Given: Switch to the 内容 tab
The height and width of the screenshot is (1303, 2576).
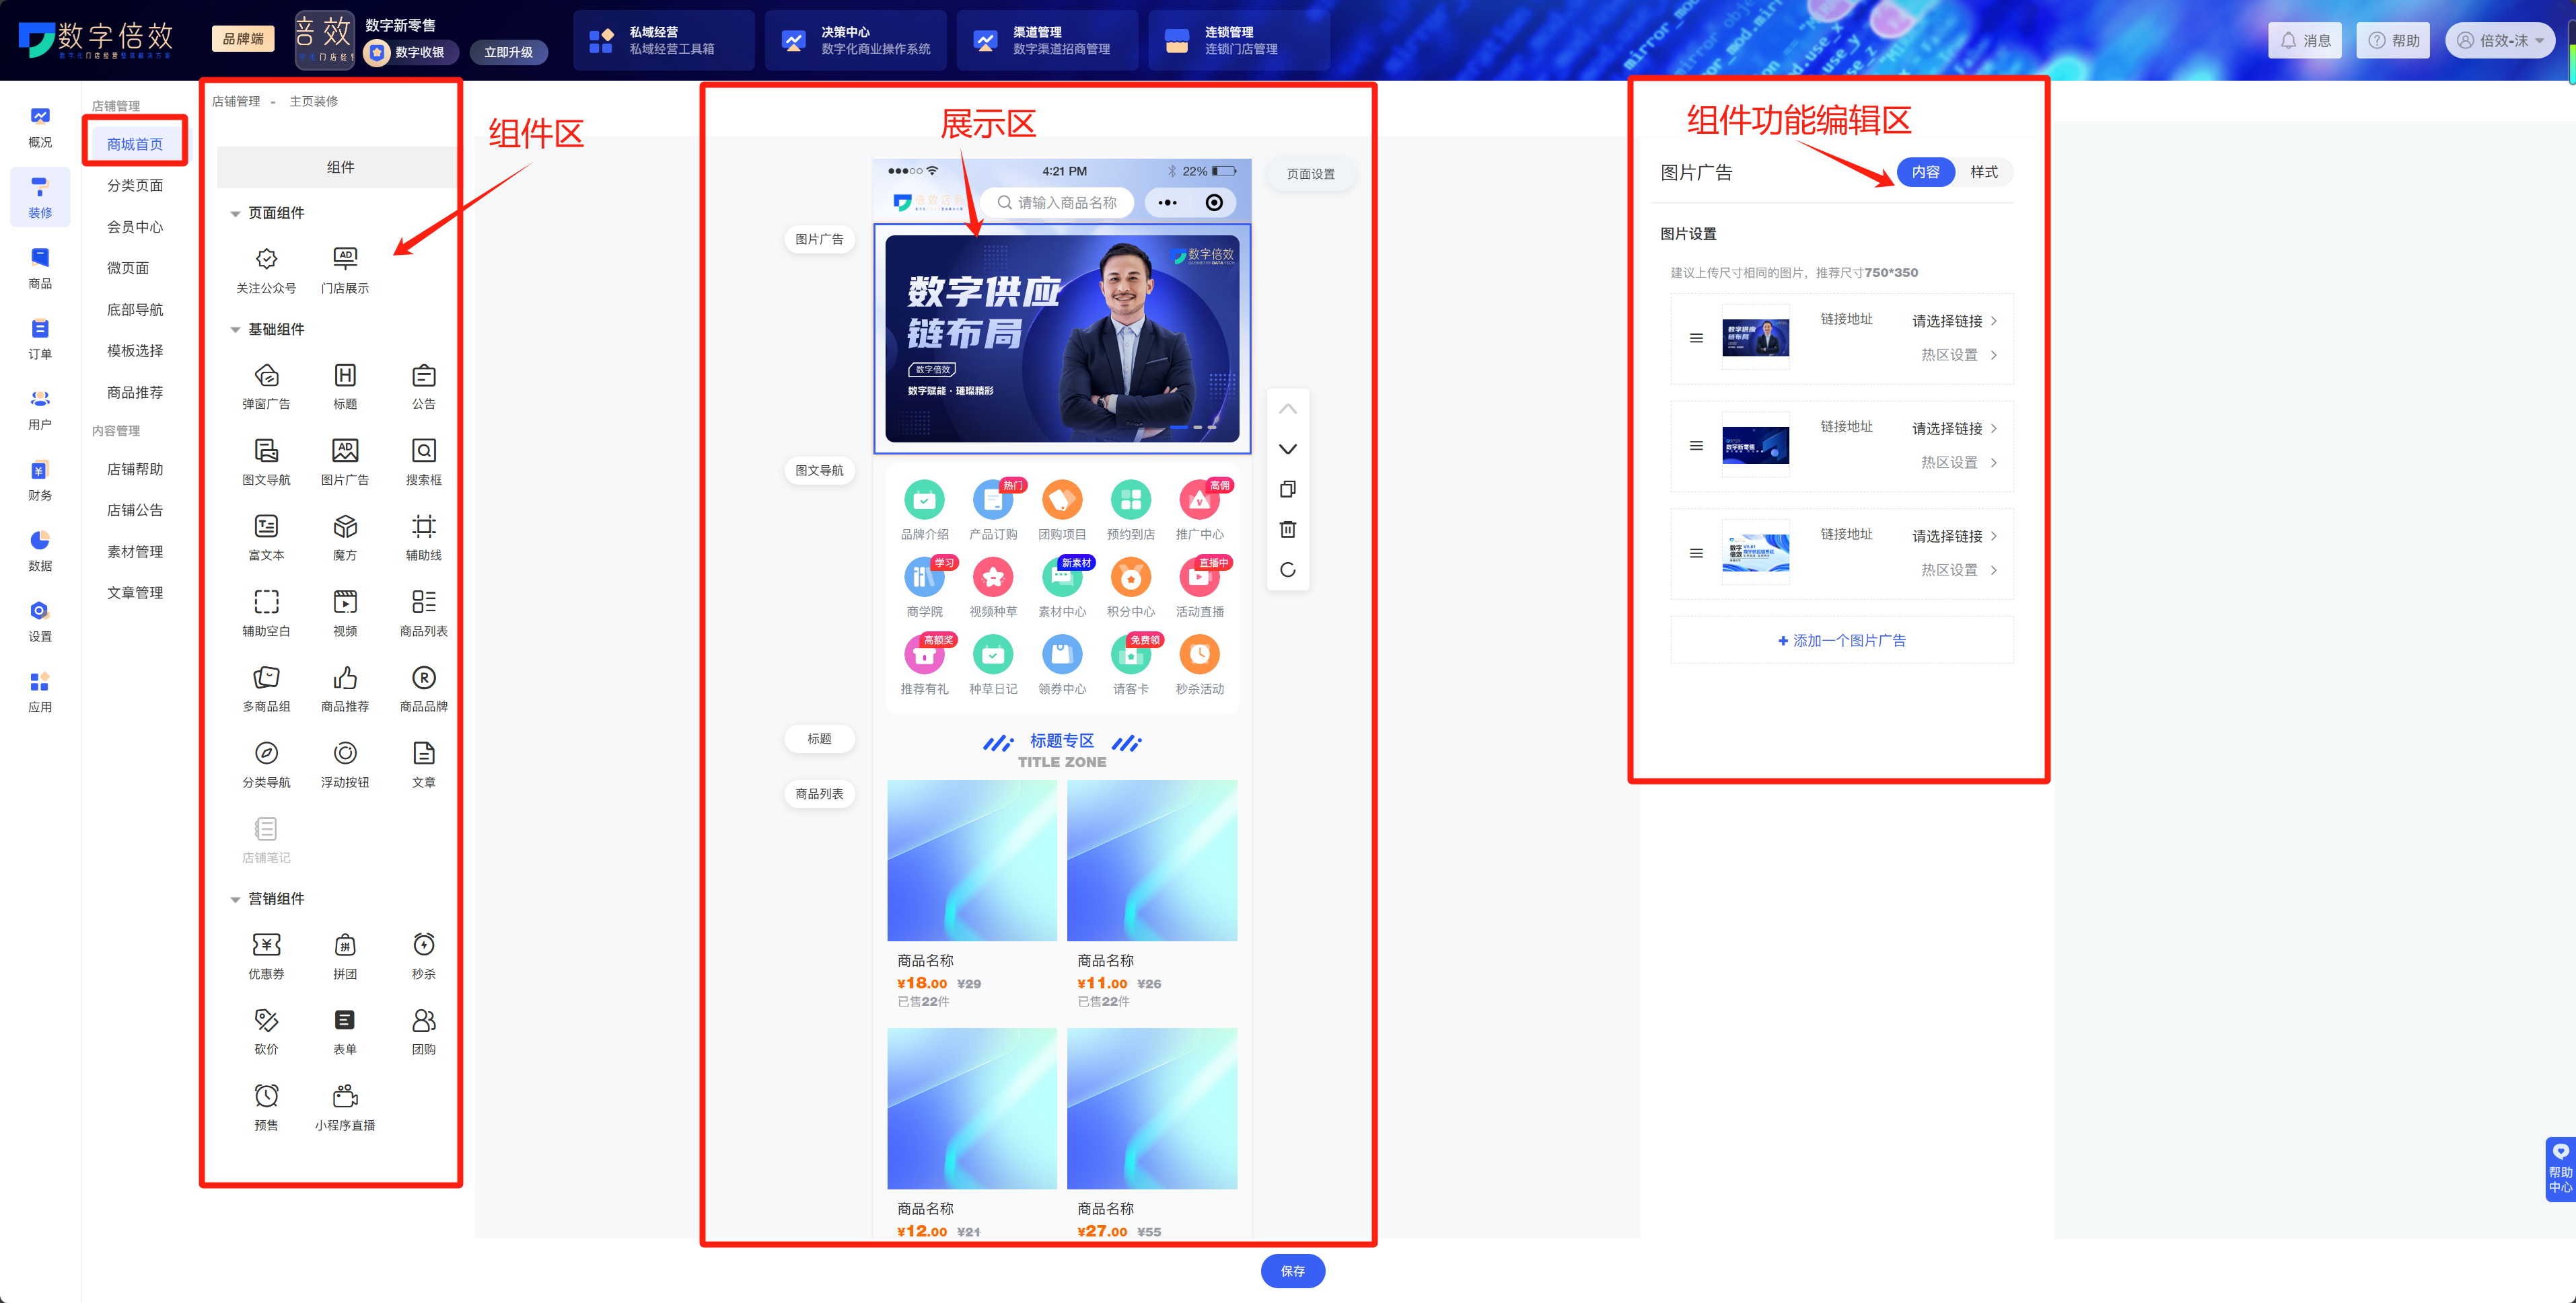Looking at the screenshot, I should coord(1925,173).
